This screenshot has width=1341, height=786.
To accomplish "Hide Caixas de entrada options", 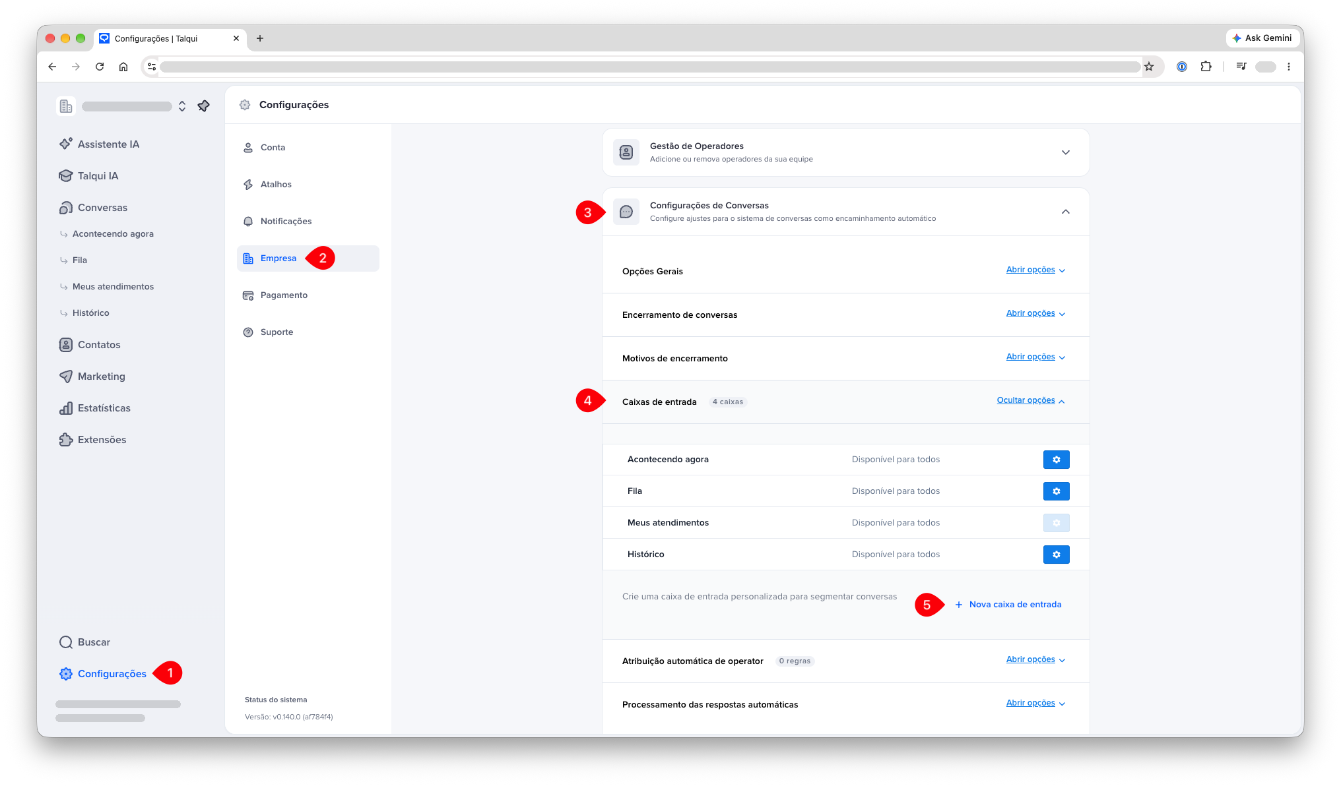I will coord(1031,400).
